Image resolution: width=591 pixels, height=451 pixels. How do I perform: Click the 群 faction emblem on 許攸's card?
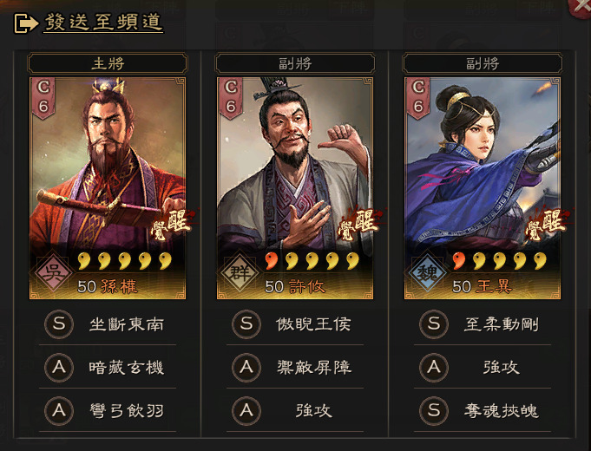pos(240,272)
